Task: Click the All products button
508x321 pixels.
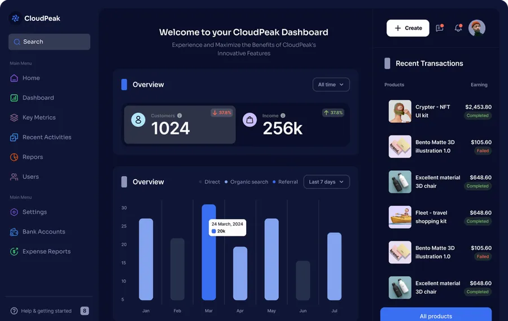Action: 436,315
